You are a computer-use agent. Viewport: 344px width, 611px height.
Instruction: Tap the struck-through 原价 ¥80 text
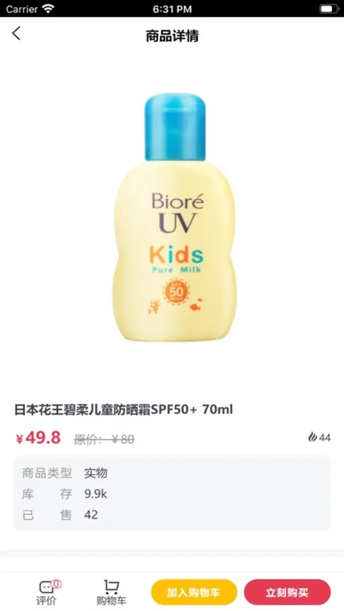pos(104,439)
